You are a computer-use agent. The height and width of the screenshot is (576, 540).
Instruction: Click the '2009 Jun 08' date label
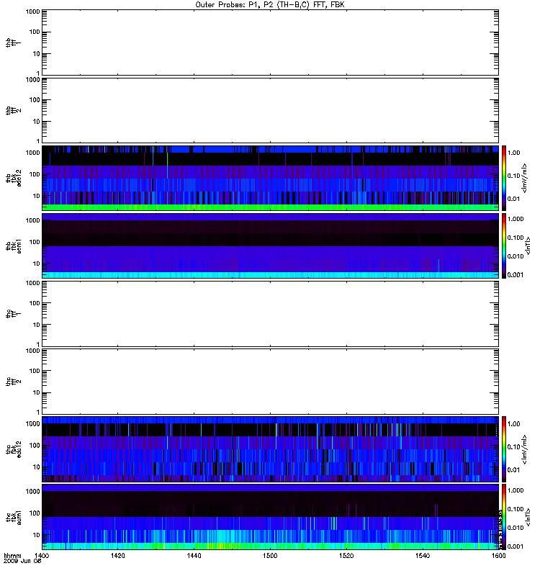[x=22, y=561]
